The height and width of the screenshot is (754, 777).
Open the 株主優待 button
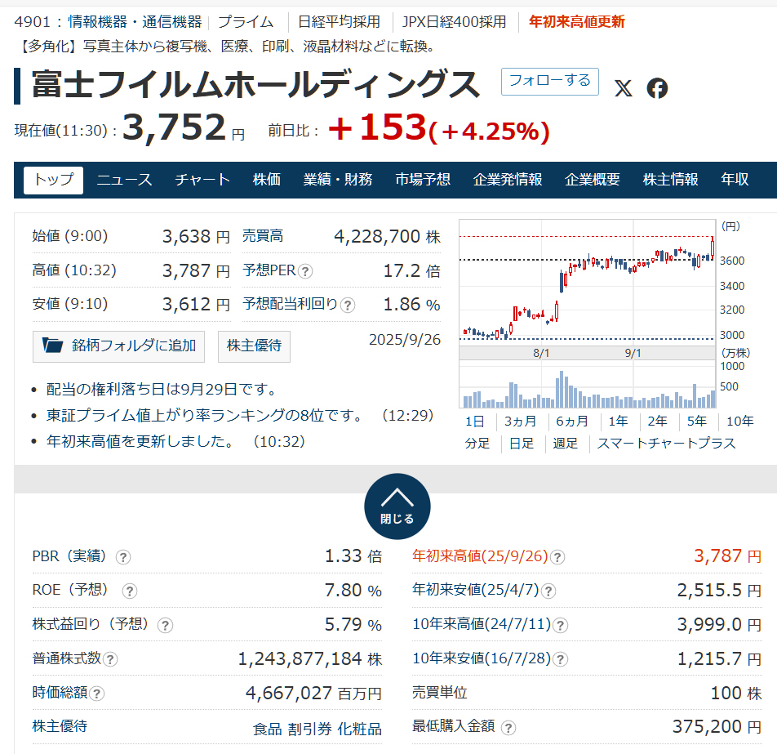pos(254,346)
